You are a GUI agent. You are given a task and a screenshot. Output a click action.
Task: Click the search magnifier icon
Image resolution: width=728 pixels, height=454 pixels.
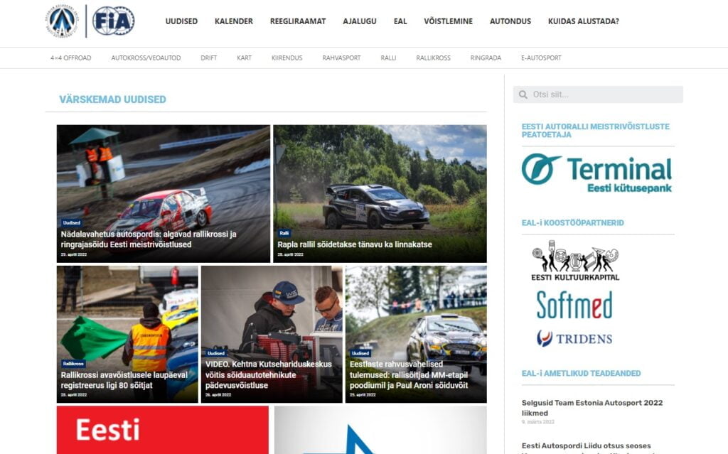tap(523, 94)
